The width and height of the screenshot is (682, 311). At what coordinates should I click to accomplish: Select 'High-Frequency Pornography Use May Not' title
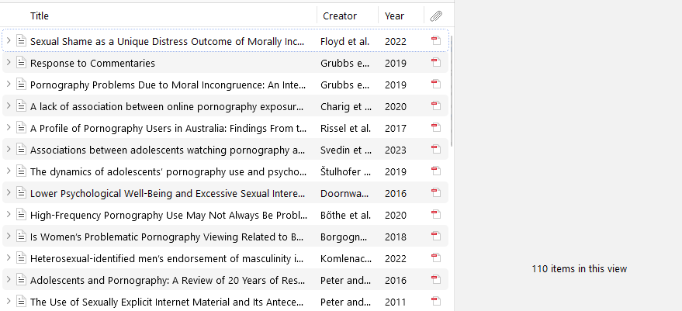[x=169, y=216]
